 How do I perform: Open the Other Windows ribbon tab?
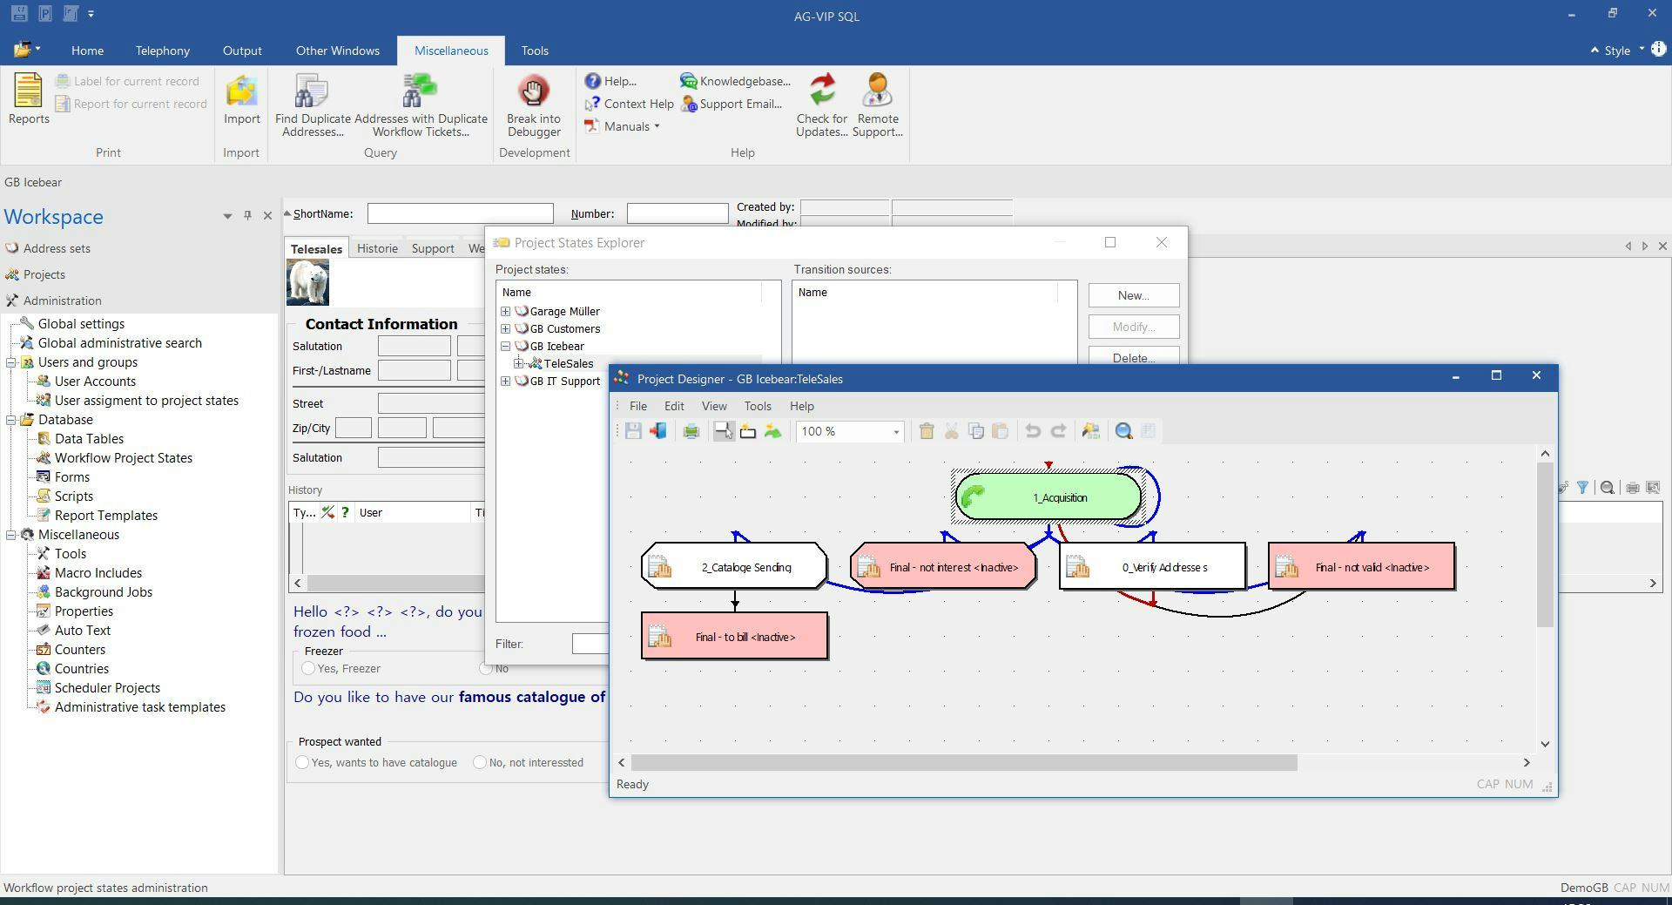pyautogui.click(x=338, y=51)
